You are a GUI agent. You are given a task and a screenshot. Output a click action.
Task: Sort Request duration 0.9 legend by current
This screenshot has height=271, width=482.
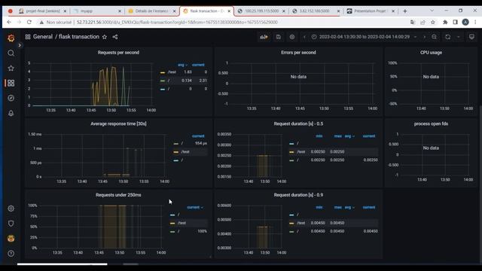tap(369, 208)
